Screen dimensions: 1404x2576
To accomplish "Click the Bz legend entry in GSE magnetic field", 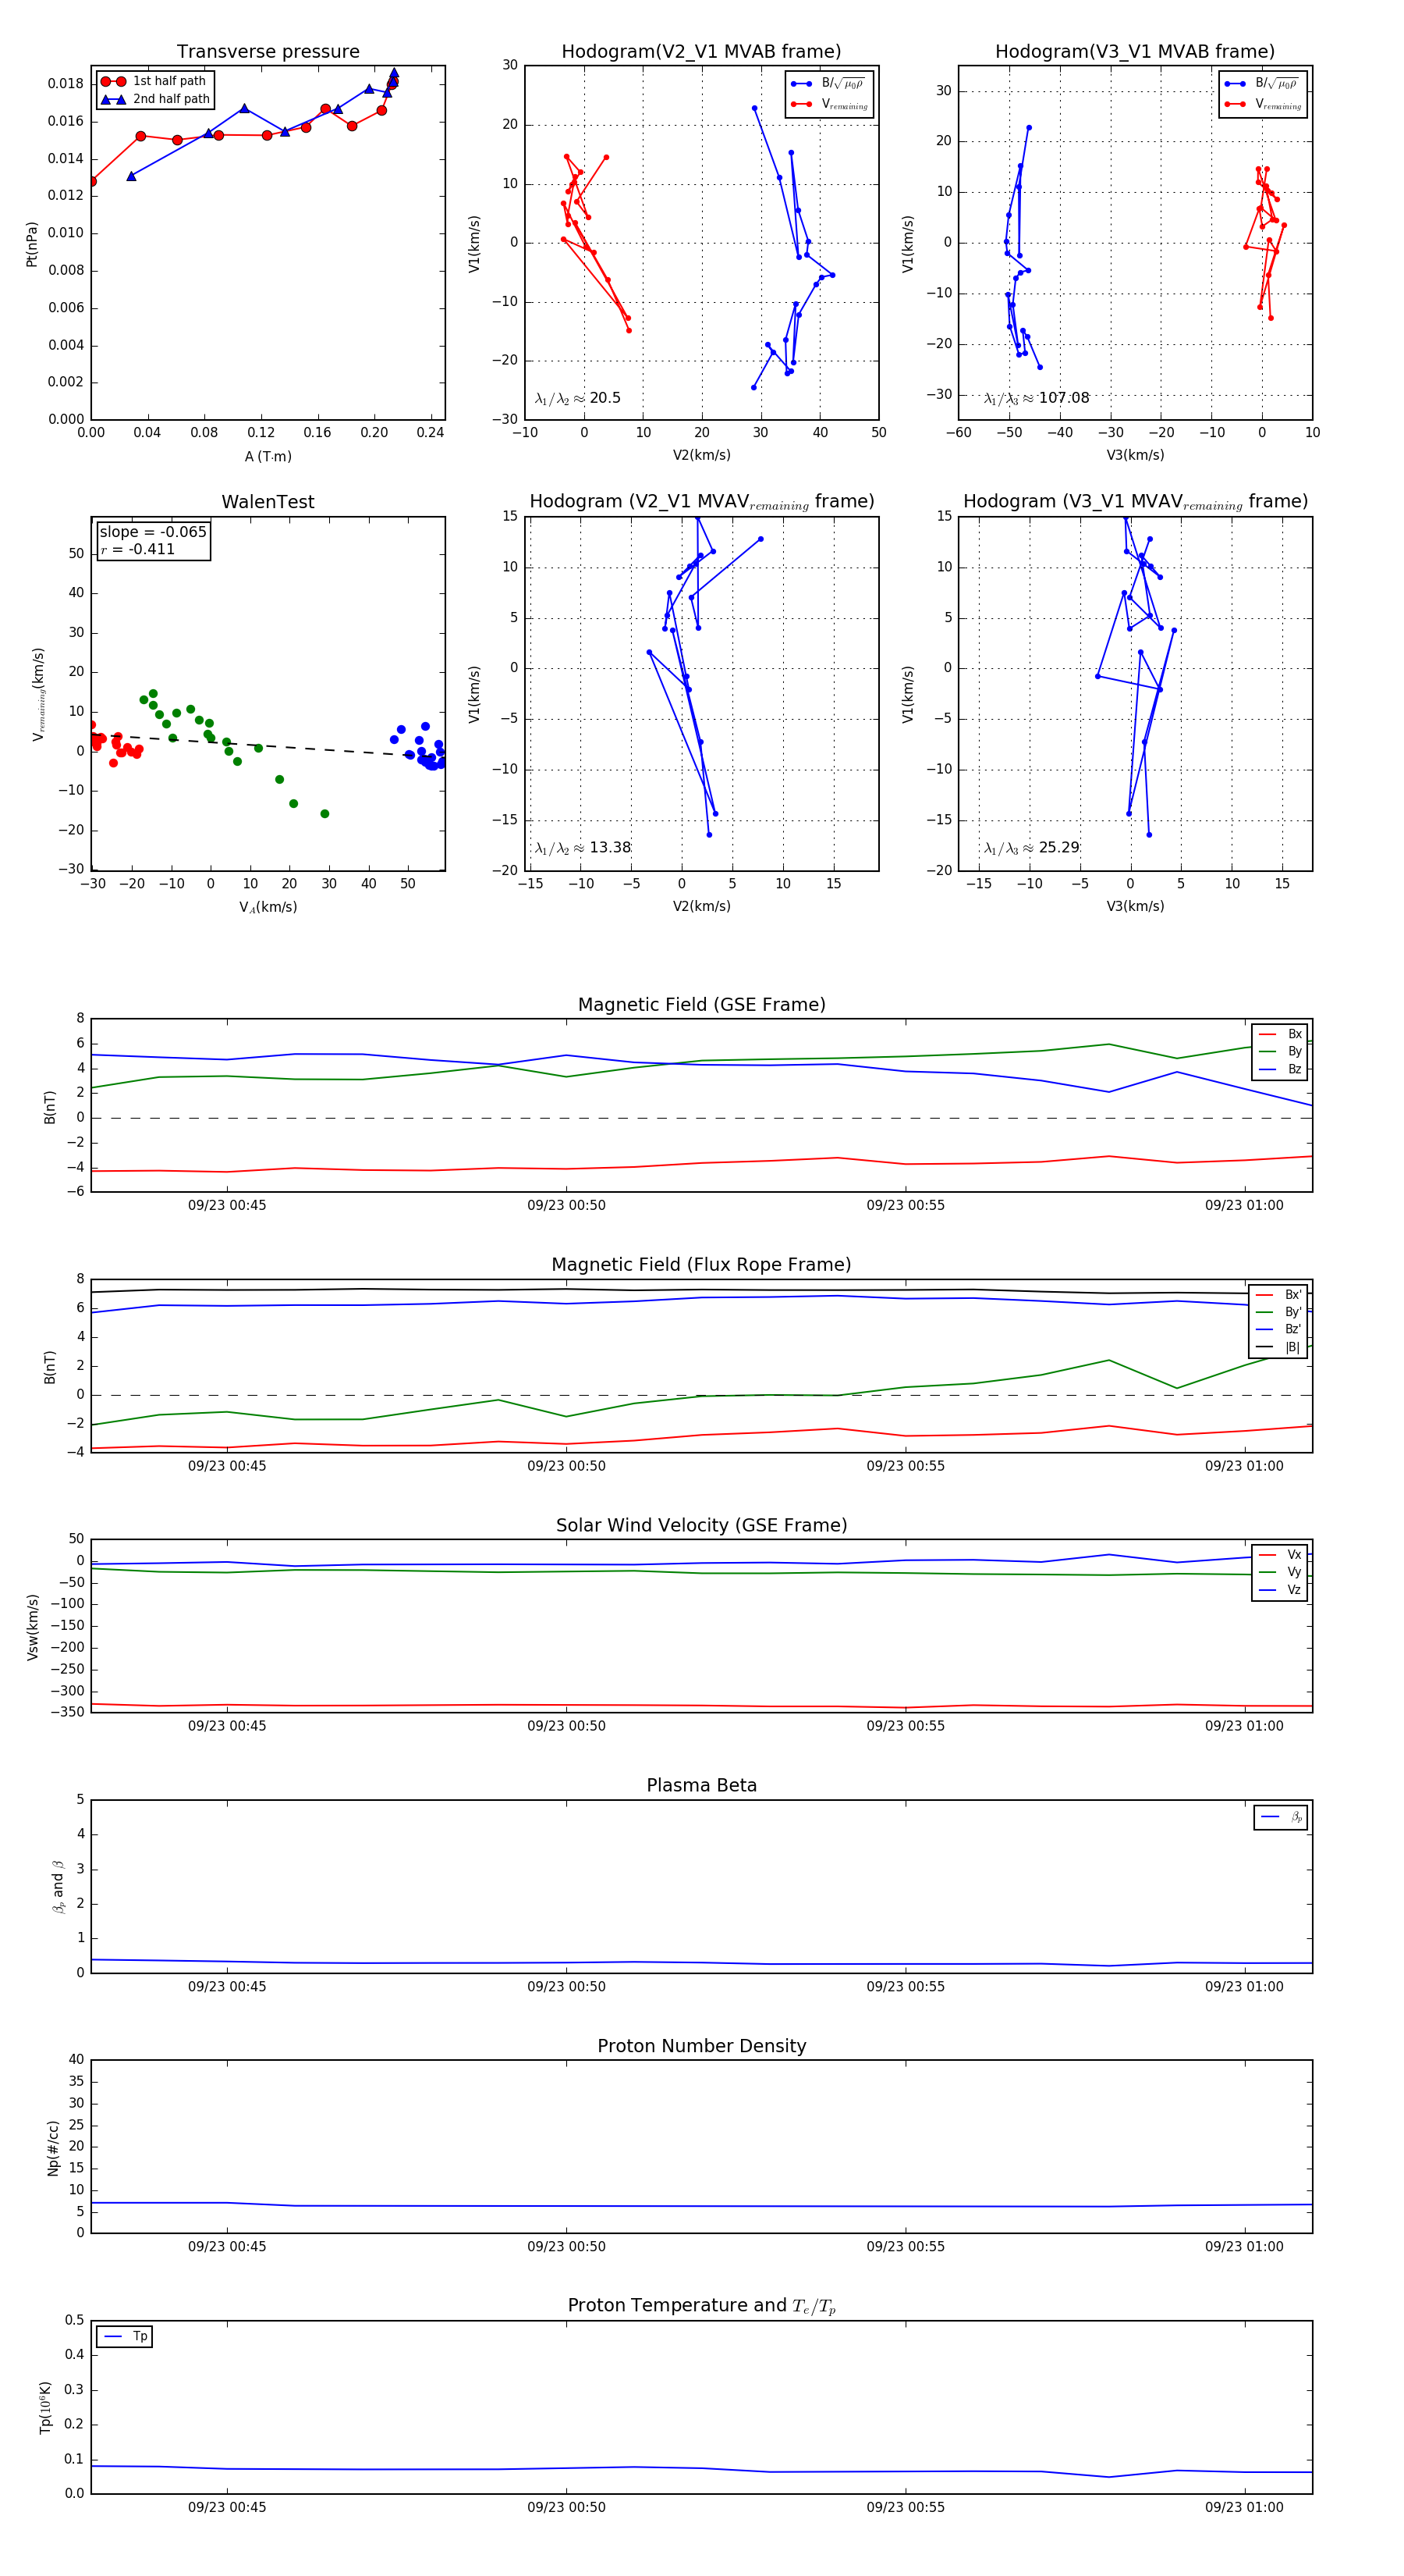I will tap(1280, 1069).
